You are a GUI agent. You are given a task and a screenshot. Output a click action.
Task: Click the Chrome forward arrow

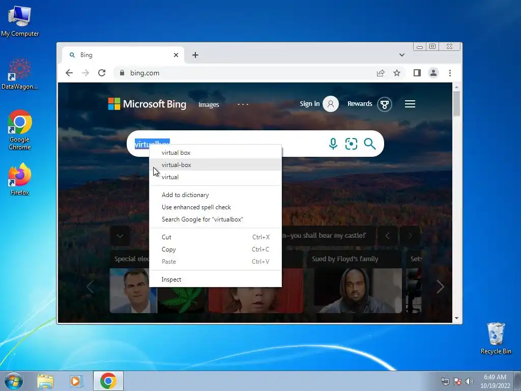pyautogui.click(x=85, y=73)
